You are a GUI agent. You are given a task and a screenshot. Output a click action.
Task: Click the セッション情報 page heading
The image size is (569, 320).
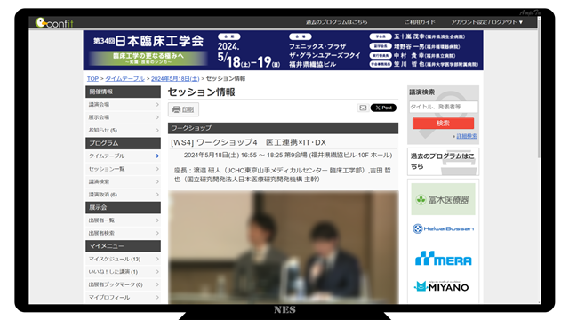click(x=202, y=92)
